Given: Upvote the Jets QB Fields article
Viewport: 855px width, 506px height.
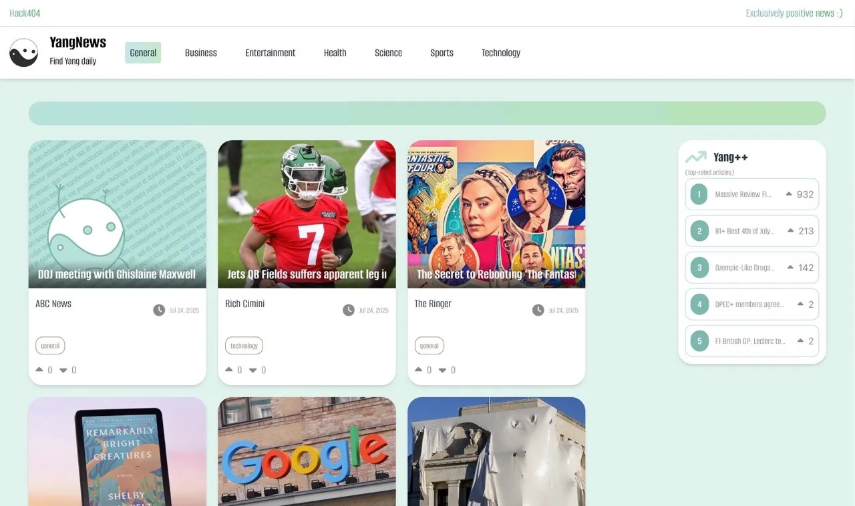Looking at the screenshot, I should point(229,370).
